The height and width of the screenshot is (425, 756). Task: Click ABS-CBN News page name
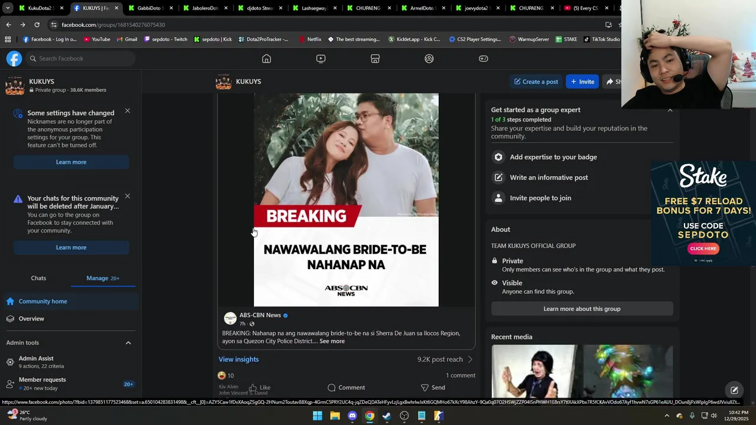pyautogui.click(x=260, y=315)
